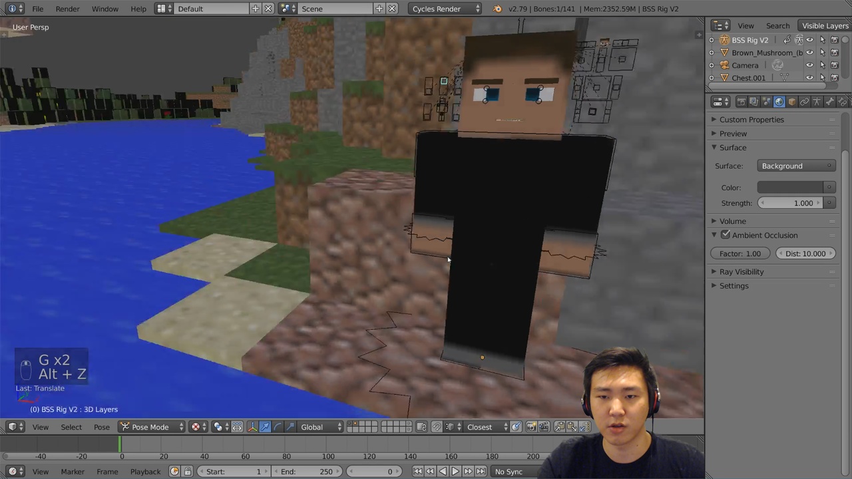Toggle Chest.001 visibility eye icon
The width and height of the screenshot is (852, 479).
[809, 78]
